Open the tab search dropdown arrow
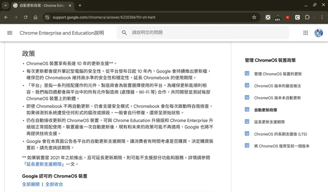328x192 pixels. click(x=6, y=5)
